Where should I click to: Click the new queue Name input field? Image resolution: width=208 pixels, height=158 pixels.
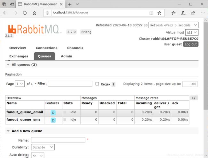[58, 140]
